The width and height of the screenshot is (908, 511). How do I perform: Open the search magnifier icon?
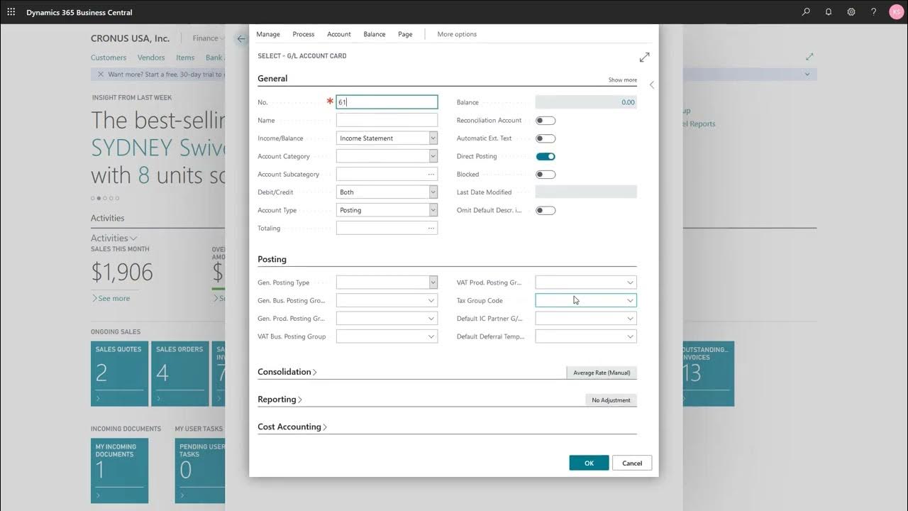point(806,12)
